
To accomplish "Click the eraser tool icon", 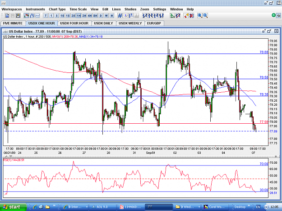I will tap(186, 16).
